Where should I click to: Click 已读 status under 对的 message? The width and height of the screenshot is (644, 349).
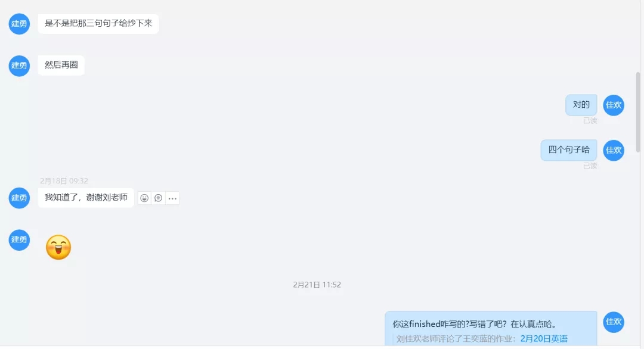(x=590, y=120)
